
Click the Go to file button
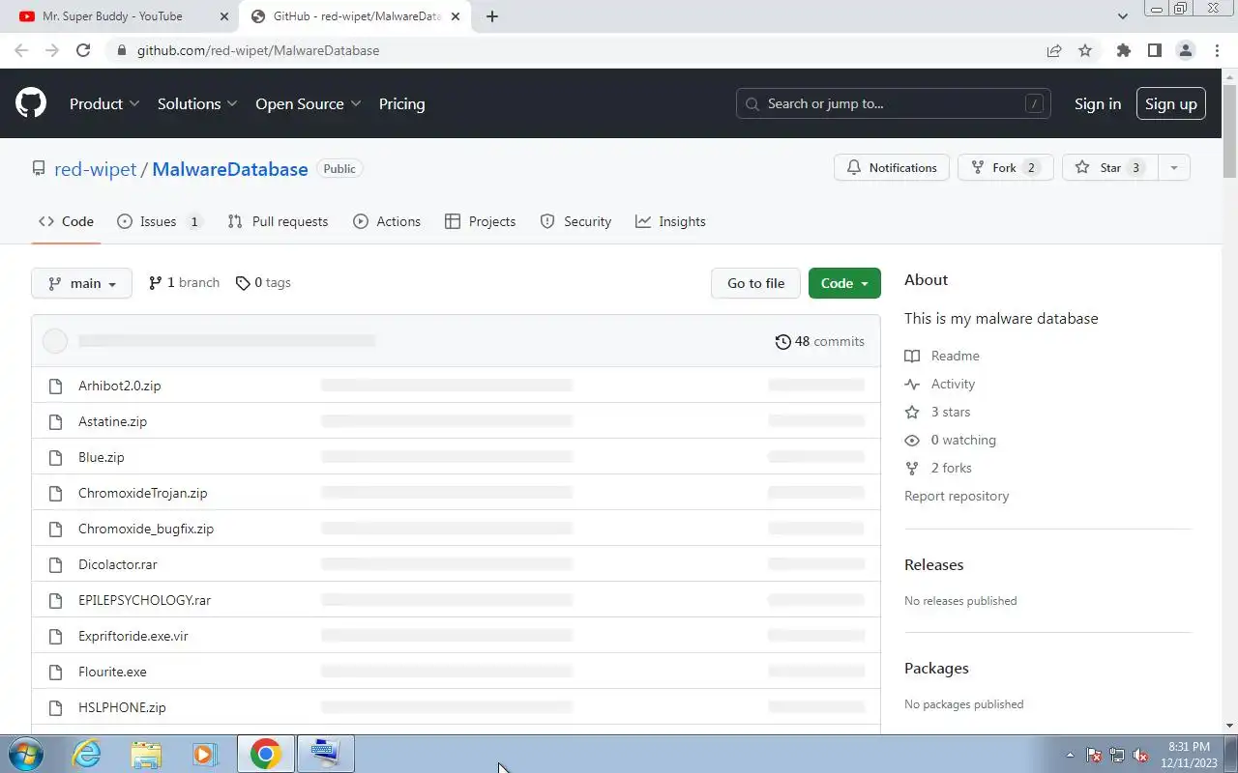[x=755, y=283]
